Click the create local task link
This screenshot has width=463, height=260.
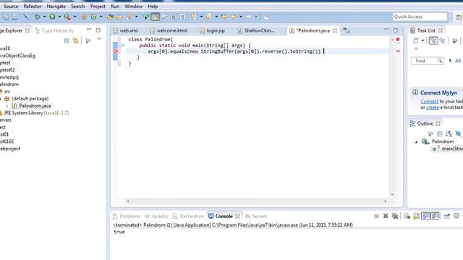(x=433, y=108)
